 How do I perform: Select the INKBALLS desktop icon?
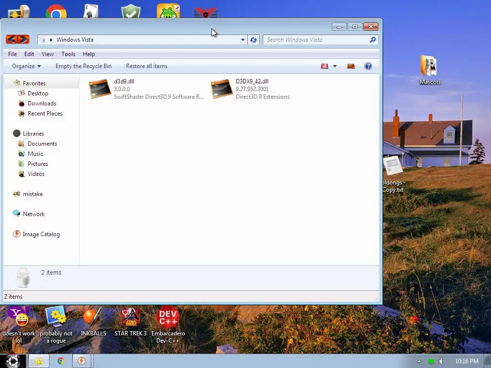(94, 322)
